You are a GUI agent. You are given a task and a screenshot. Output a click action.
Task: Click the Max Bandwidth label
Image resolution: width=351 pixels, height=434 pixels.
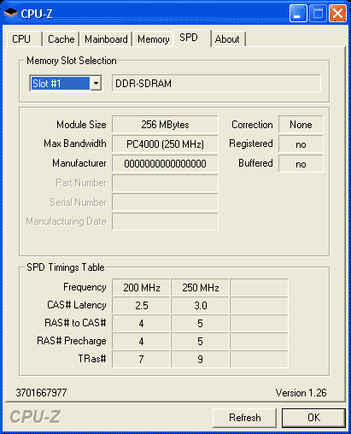tap(75, 144)
